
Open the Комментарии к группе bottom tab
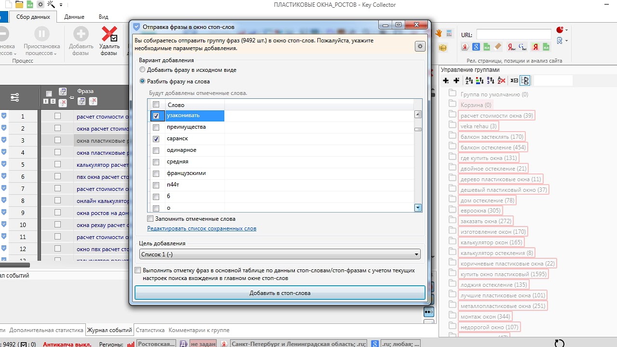pos(199,330)
